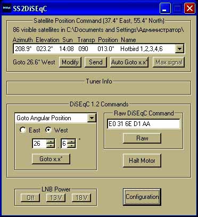Decrease the tenths value with down arrow
This screenshot has height=217, width=198.
click(x=71, y=146)
